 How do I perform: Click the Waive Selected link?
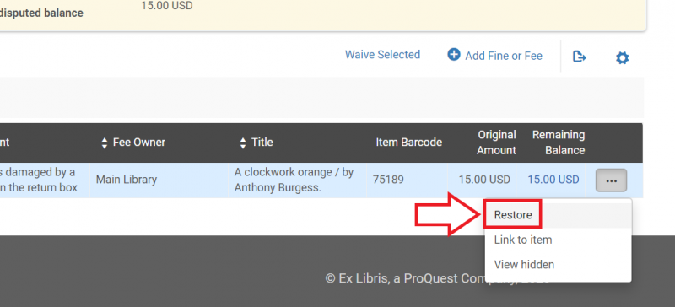pos(382,55)
